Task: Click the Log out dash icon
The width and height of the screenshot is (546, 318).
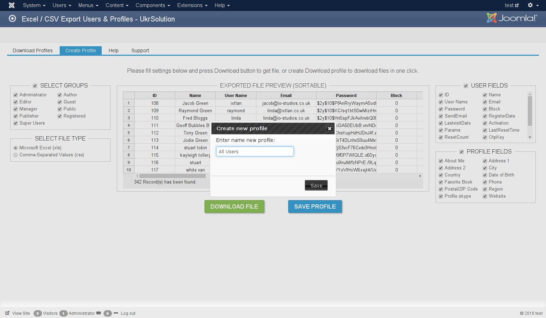Action: coord(116,313)
